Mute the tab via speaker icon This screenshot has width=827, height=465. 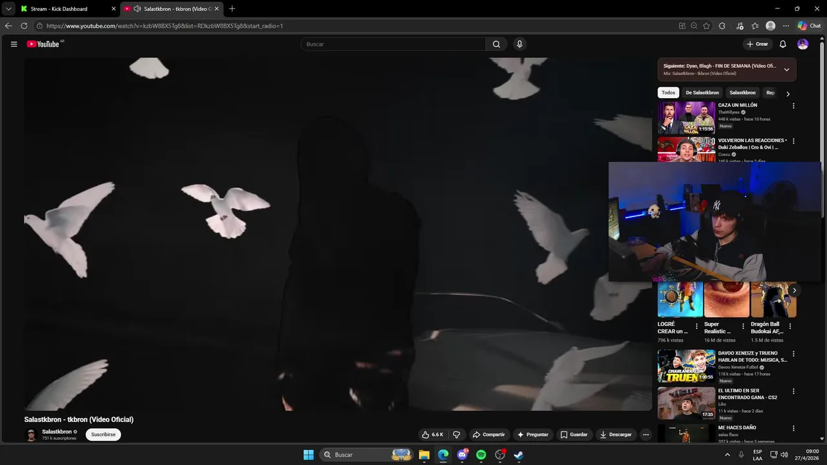pos(137,8)
